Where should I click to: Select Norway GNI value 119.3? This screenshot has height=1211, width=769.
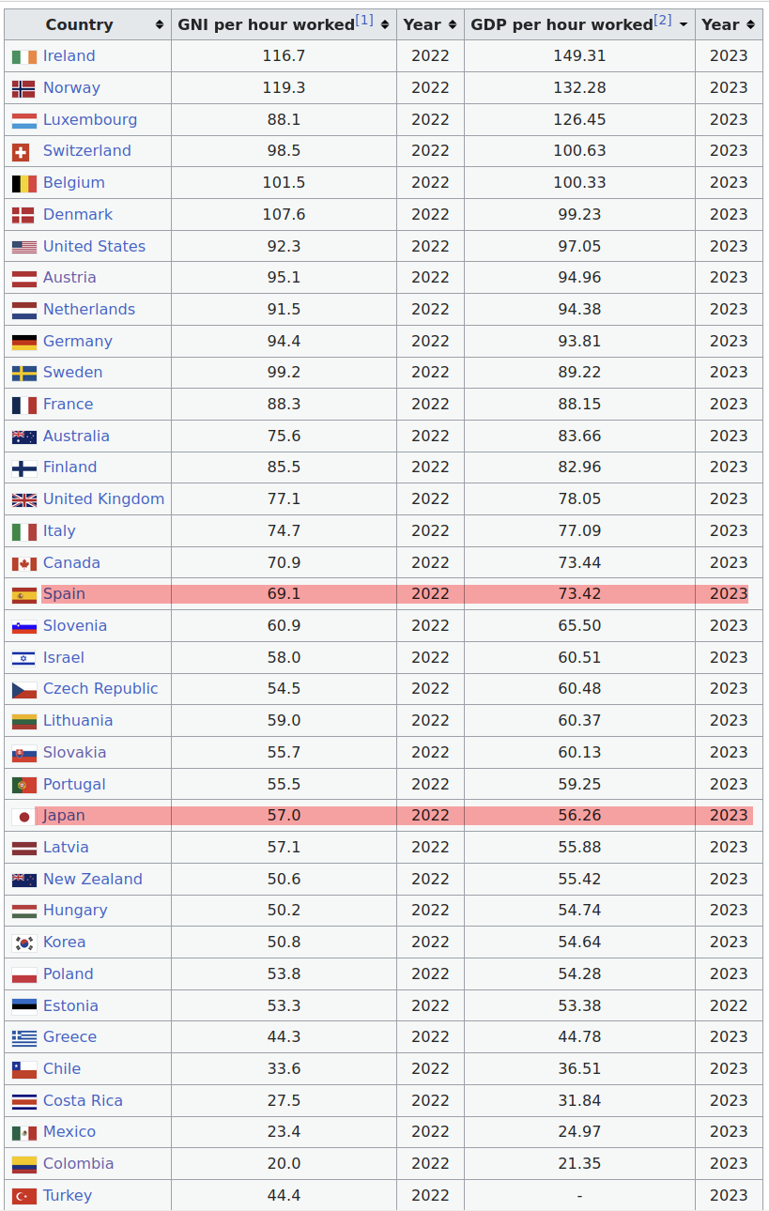click(284, 88)
